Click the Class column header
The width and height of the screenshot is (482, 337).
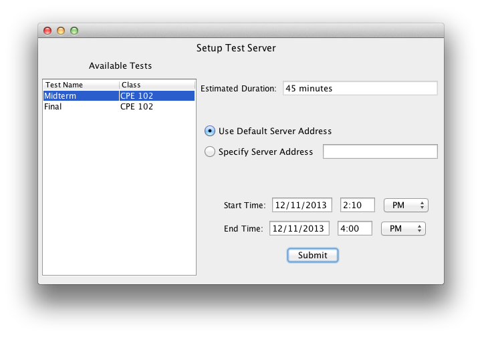point(156,85)
